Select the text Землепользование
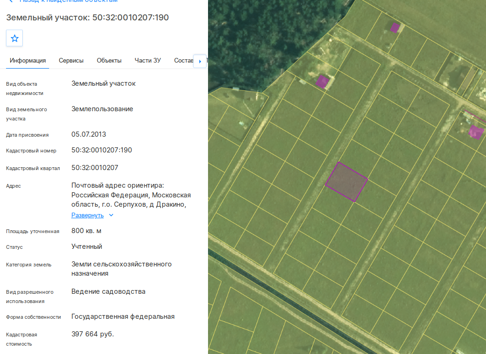Screen dimensions: 486x354 click(x=102, y=109)
